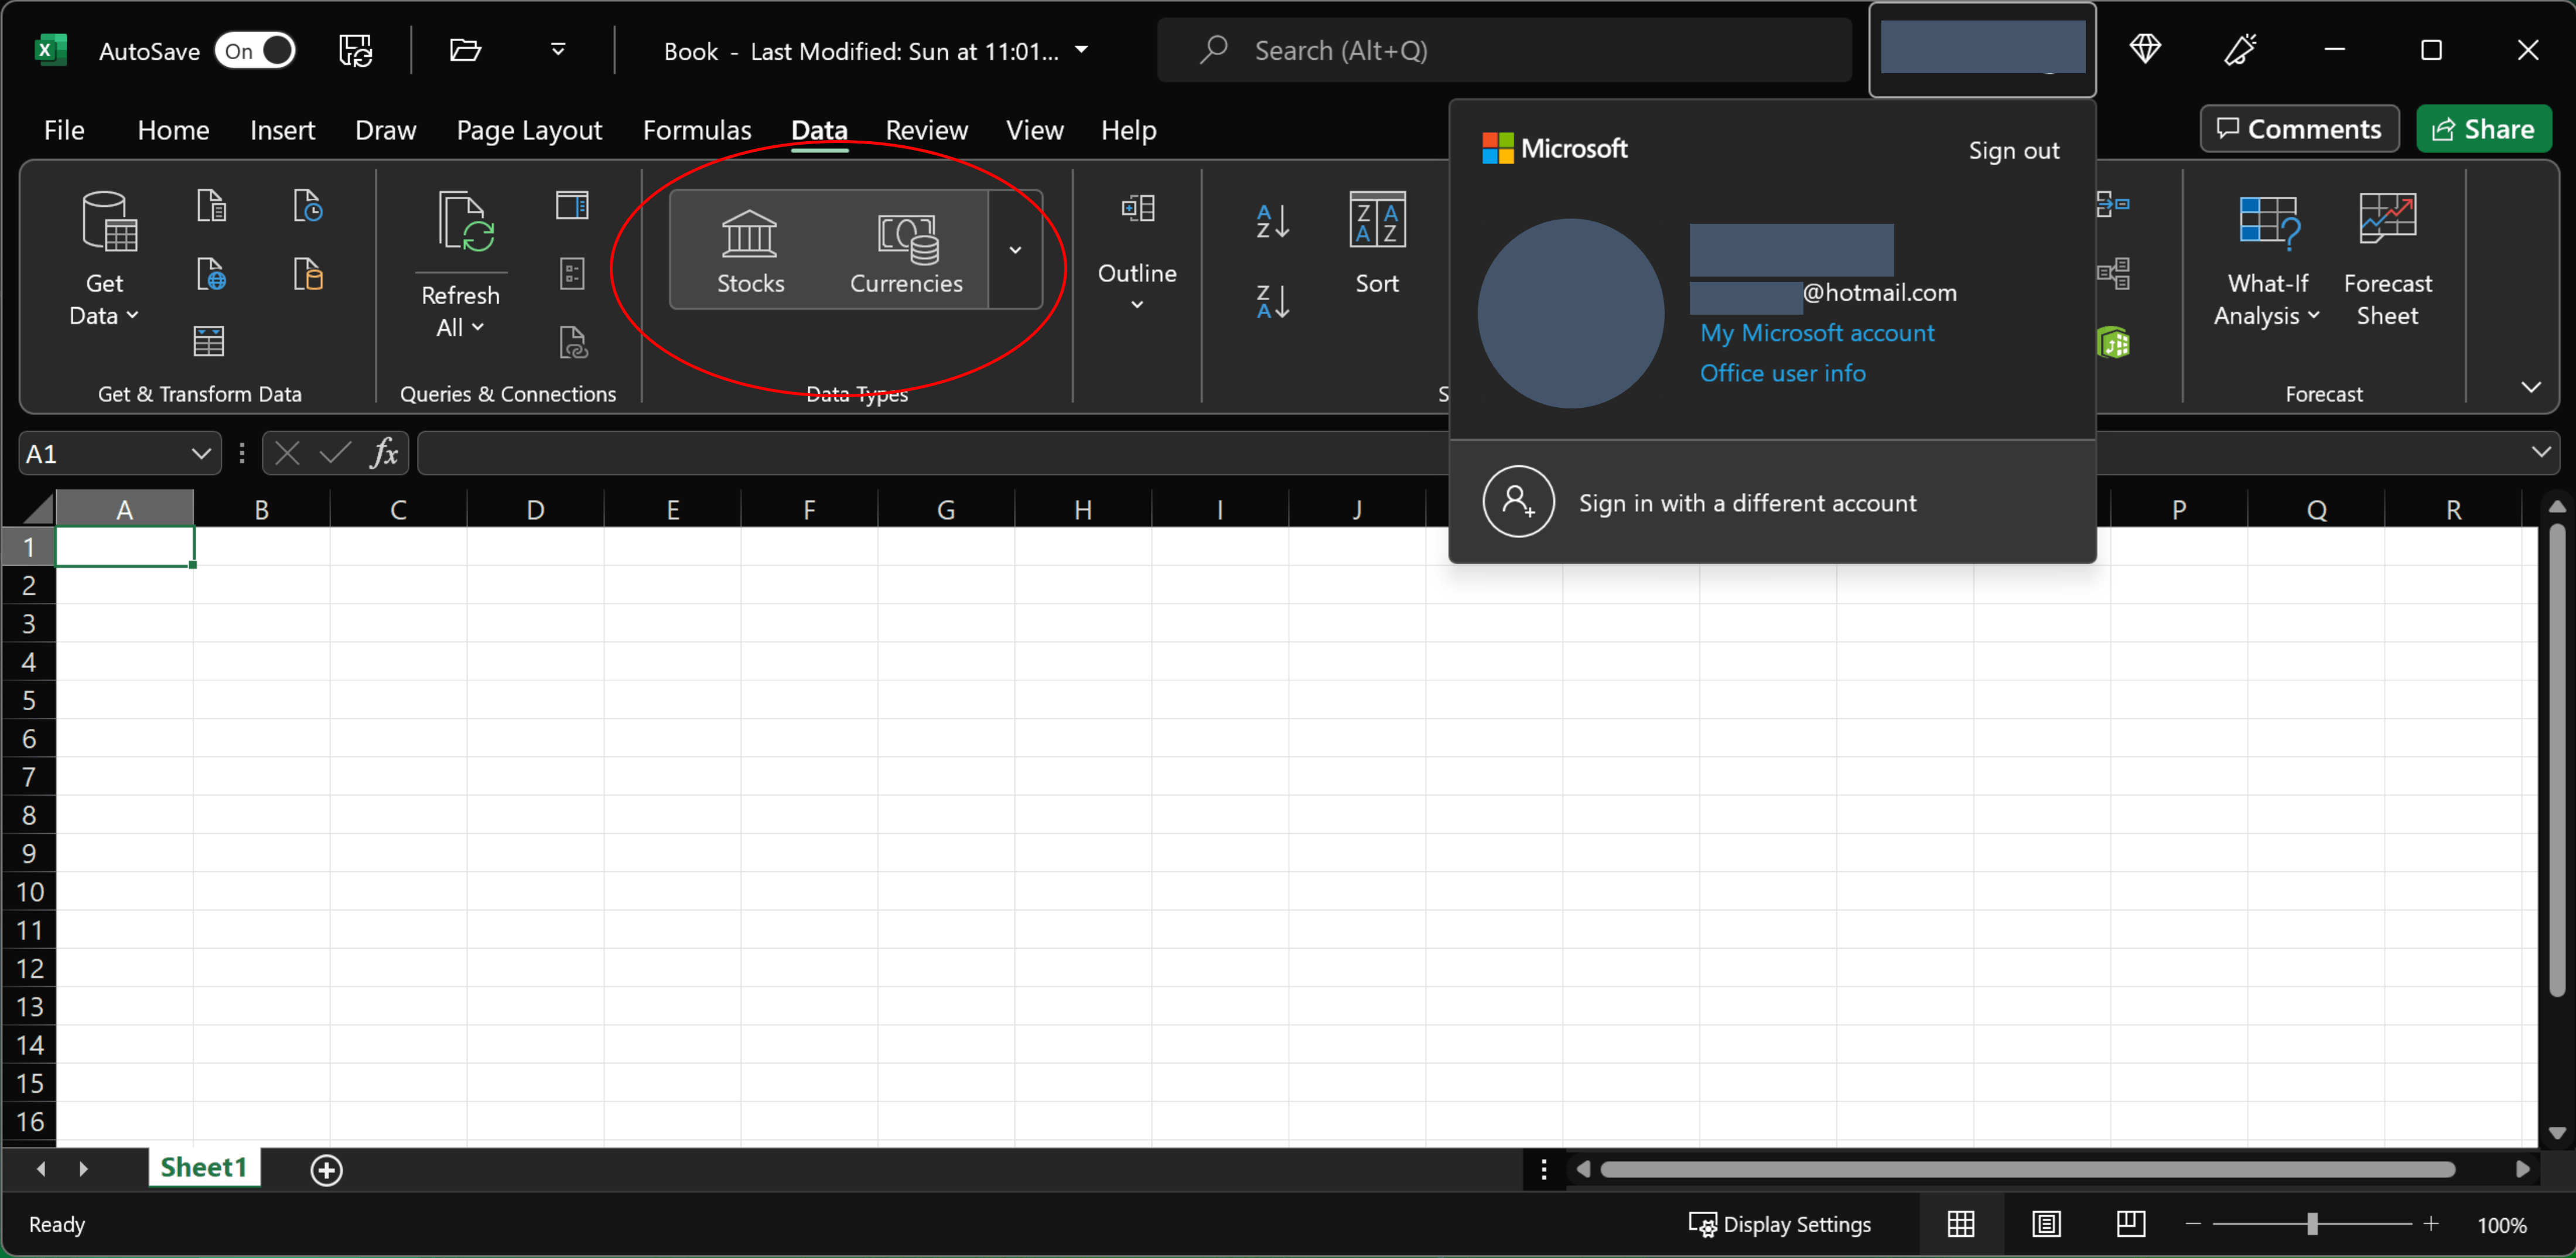Click the zoom slider handle
Screen dimensions: 2576x1258
click(2311, 1224)
